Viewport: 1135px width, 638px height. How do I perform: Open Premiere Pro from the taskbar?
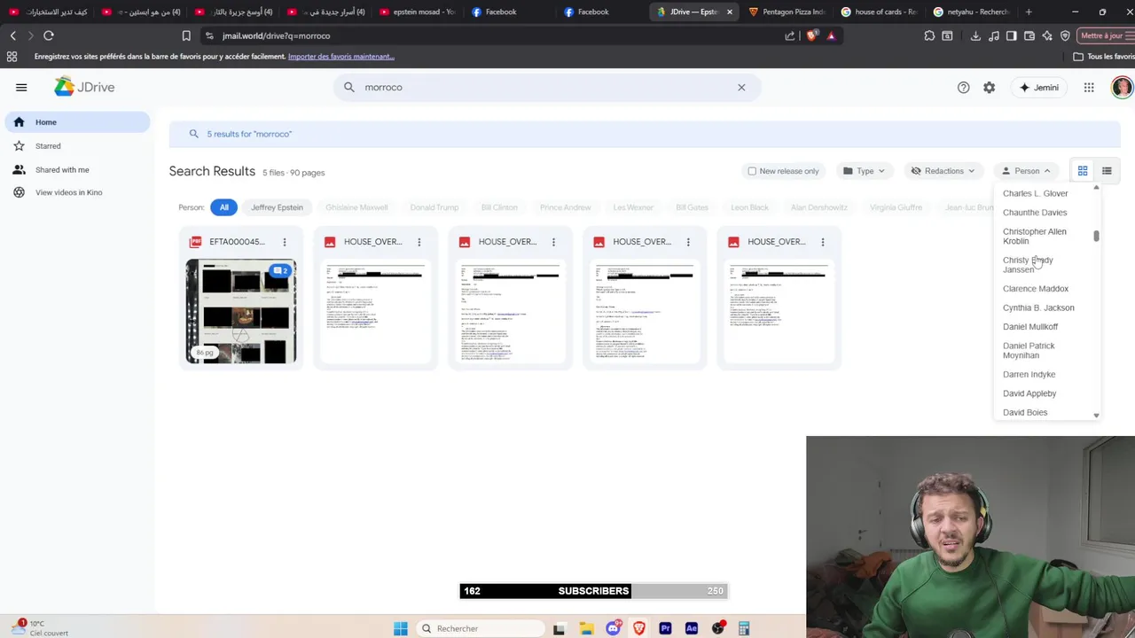tap(665, 628)
